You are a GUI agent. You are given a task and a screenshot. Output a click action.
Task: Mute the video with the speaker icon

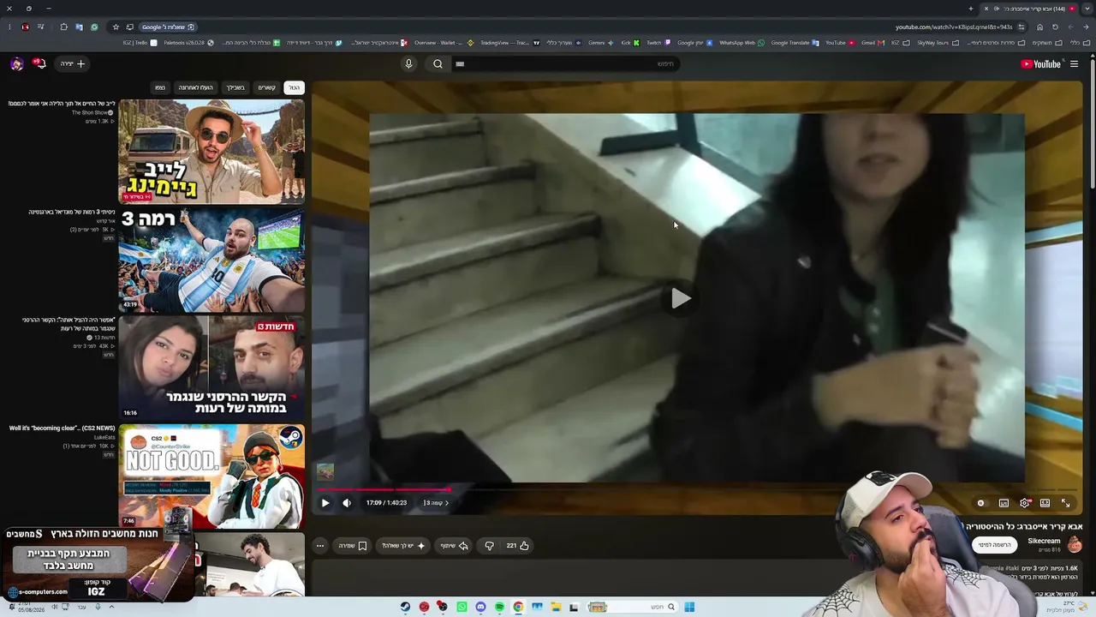click(x=347, y=503)
